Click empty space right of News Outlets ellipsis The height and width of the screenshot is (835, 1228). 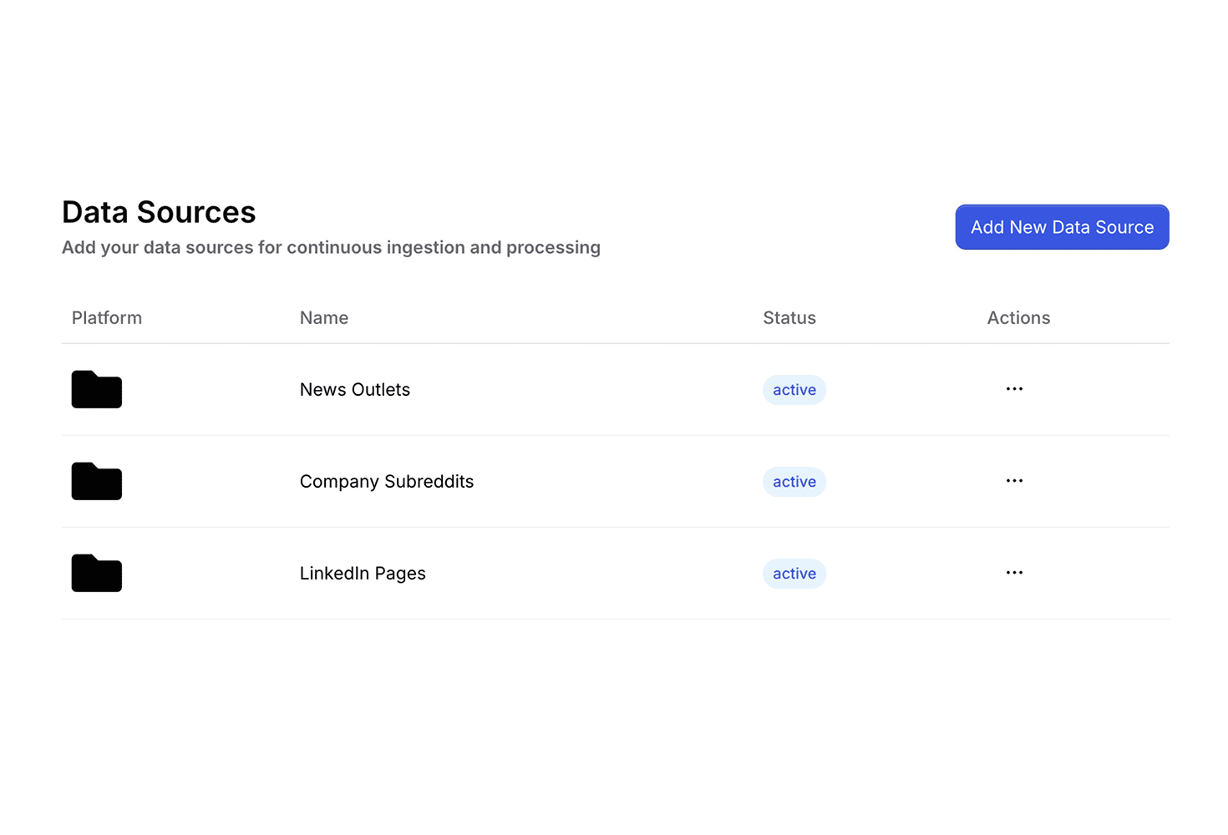tap(1103, 390)
